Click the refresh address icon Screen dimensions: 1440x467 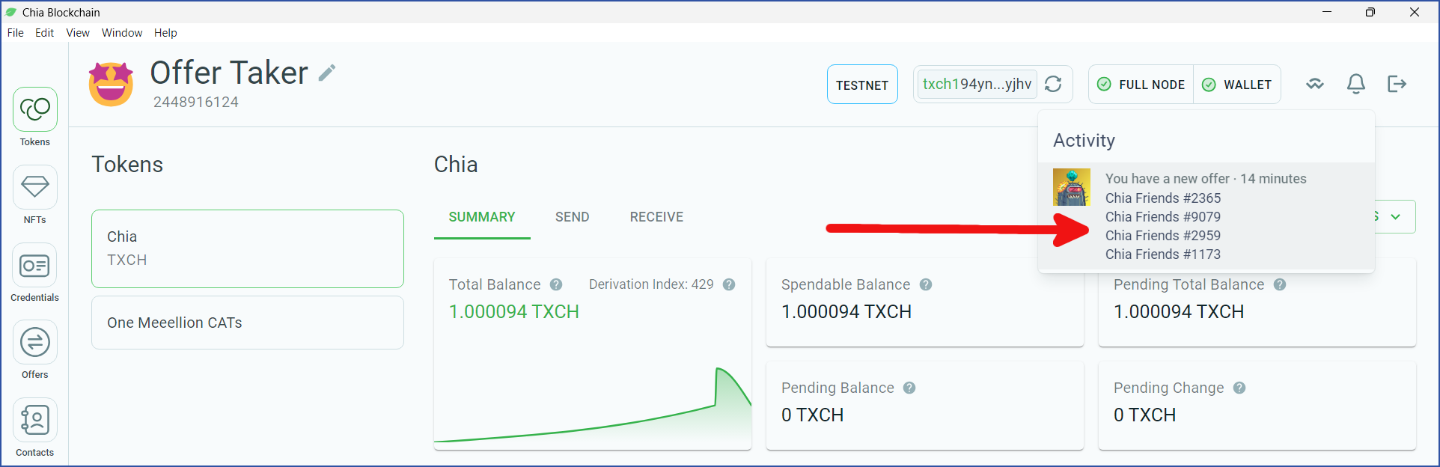[1053, 84]
